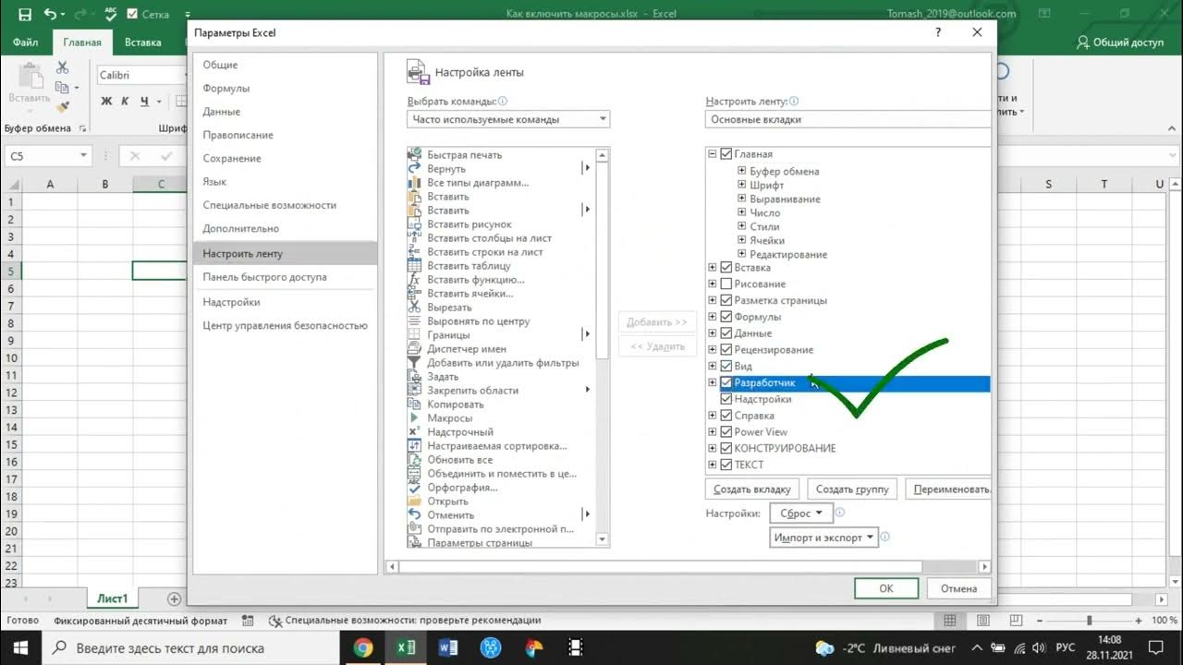Toggle the Разметка страницы checkbox
The width and height of the screenshot is (1183, 665).
click(x=726, y=300)
